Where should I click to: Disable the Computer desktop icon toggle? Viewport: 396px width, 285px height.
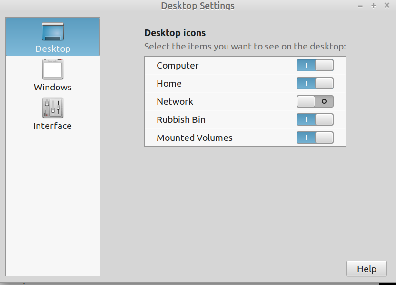[315, 65]
